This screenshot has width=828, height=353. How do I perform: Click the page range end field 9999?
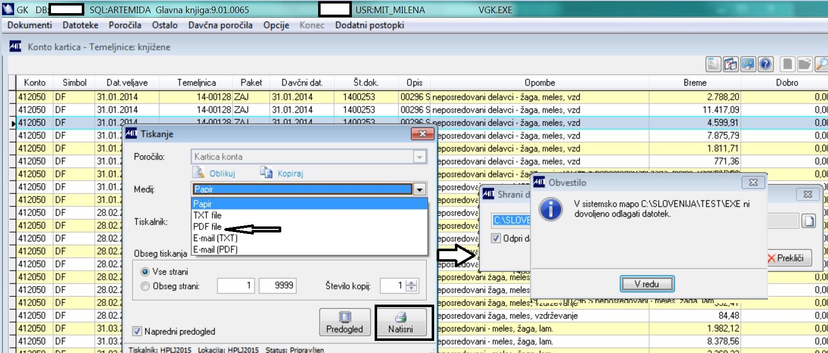coord(277,285)
